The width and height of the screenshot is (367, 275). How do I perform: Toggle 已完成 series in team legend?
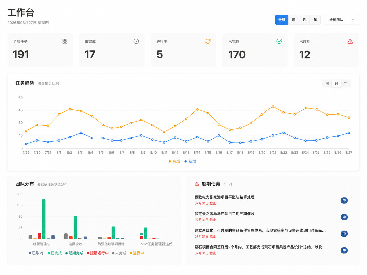pyautogui.click(x=55, y=253)
